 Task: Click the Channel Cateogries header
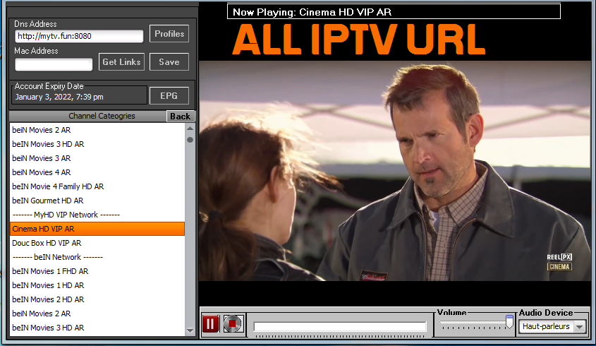[x=102, y=116]
